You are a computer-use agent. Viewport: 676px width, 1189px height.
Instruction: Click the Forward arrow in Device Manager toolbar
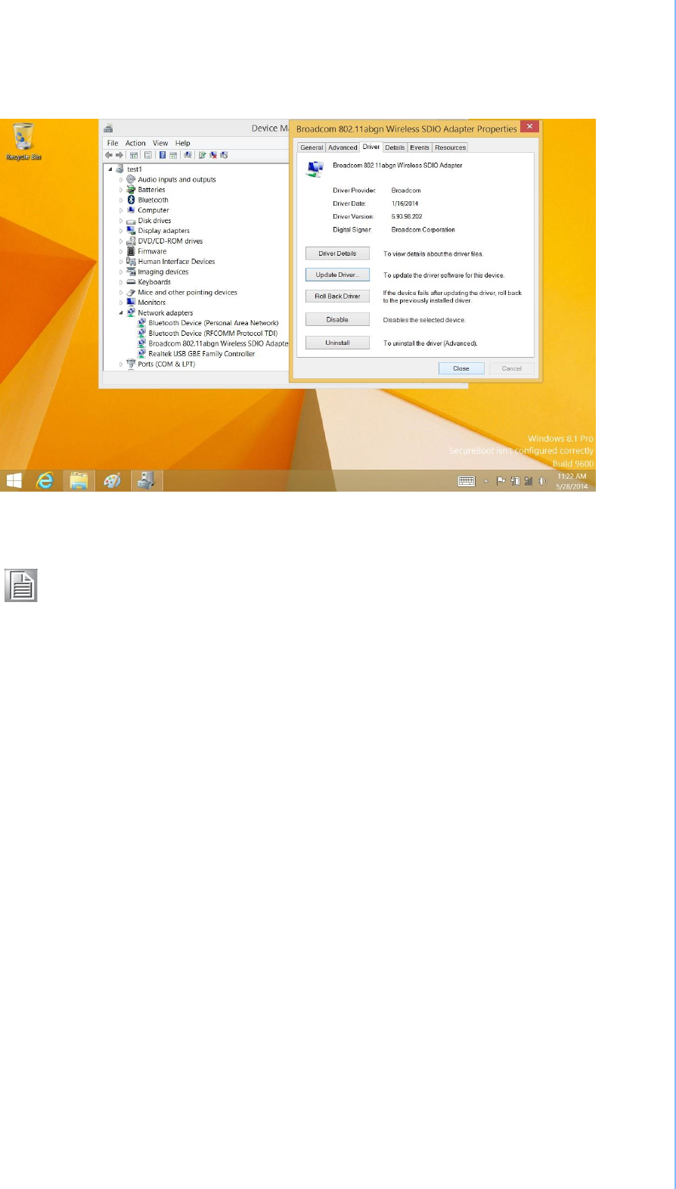coord(119,155)
